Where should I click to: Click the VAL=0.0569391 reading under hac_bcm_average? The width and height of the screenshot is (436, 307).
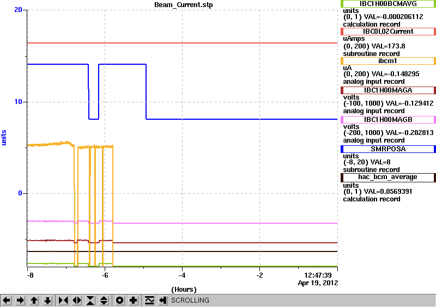pyautogui.click(x=388, y=192)
